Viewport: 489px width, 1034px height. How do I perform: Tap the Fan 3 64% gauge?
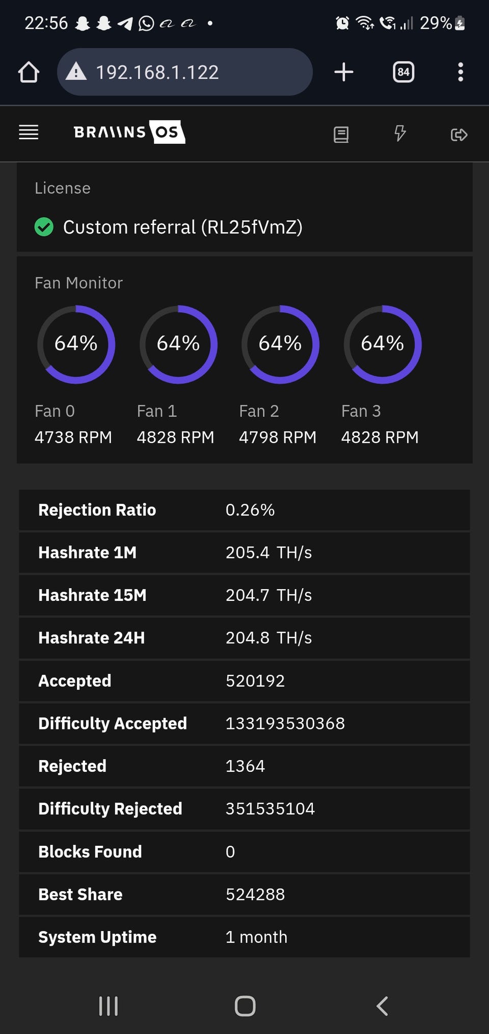tap(383, 344)
